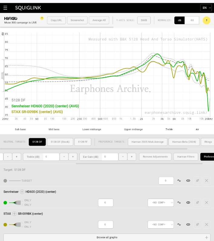Click plus icon next to Sennheiser
Viewport: 214px width, 241px height.
22,192
